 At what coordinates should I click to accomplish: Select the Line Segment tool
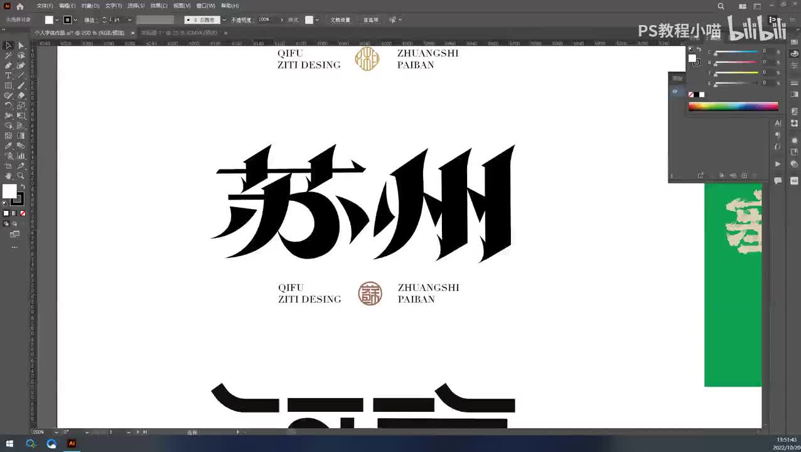tap(21, 75)
